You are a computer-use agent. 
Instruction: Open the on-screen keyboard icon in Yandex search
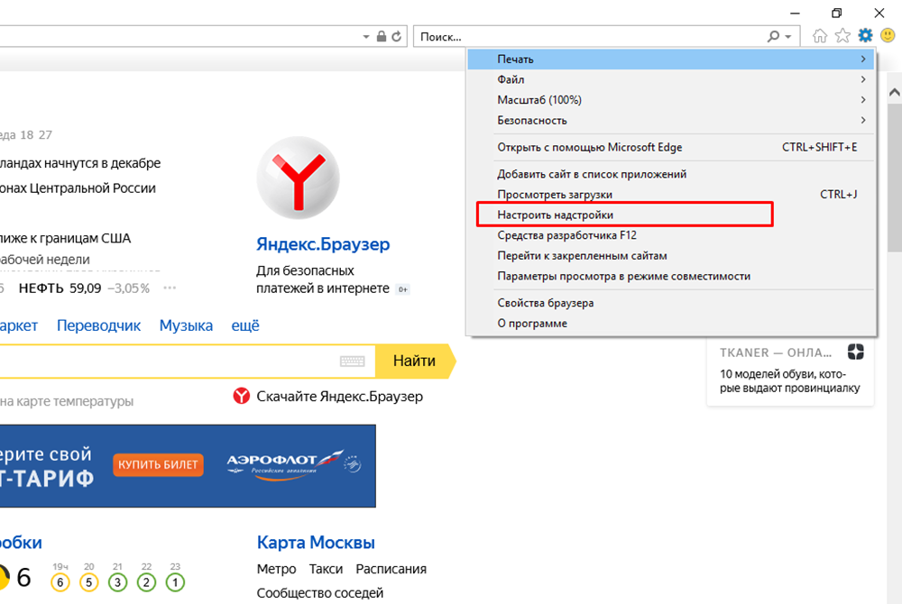pos(352,361)
